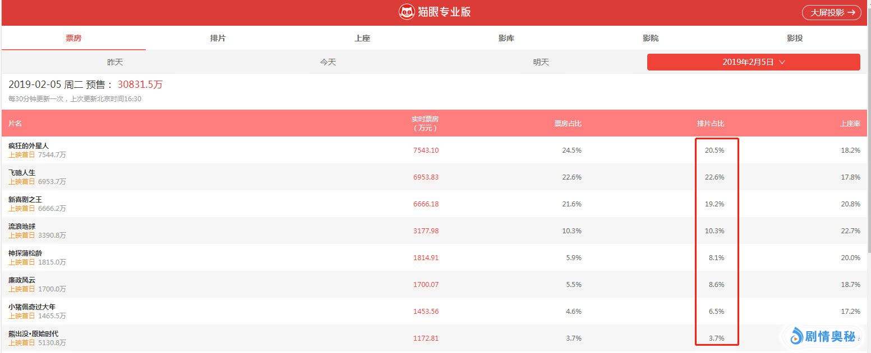The width and height of the screenshot is (871, 353).
Task: Click the 剧情奥秘 watermark logo icon
Action: (x=797, y=337)
